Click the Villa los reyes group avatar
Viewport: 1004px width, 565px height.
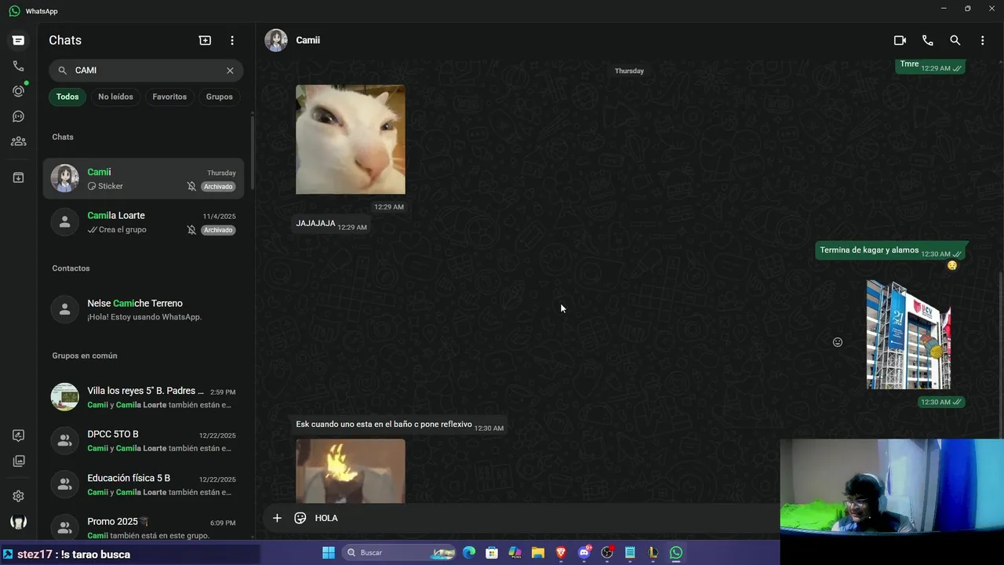click(x=65, y=397)
